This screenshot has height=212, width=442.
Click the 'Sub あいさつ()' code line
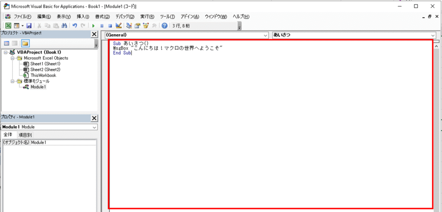[130, 44]
